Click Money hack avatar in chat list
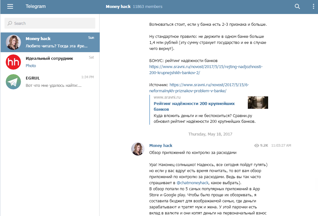Viewport: 318px width, 216px height. click(x=13, y=42)
